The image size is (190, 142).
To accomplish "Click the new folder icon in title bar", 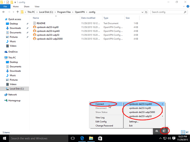I will point(12,2).
